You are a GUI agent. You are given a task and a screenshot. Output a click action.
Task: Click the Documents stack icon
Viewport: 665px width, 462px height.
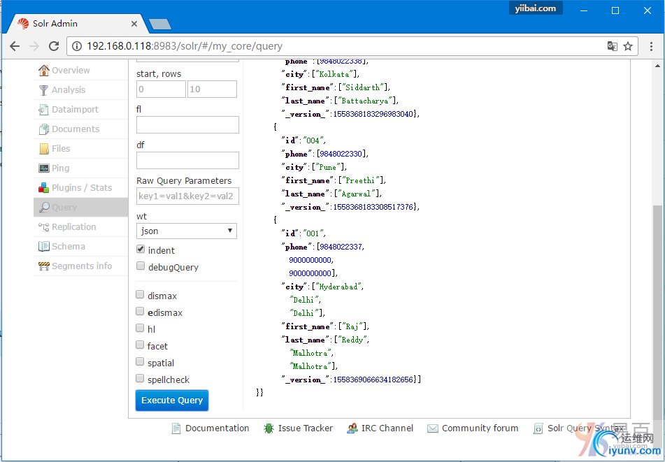click(43, 129)
